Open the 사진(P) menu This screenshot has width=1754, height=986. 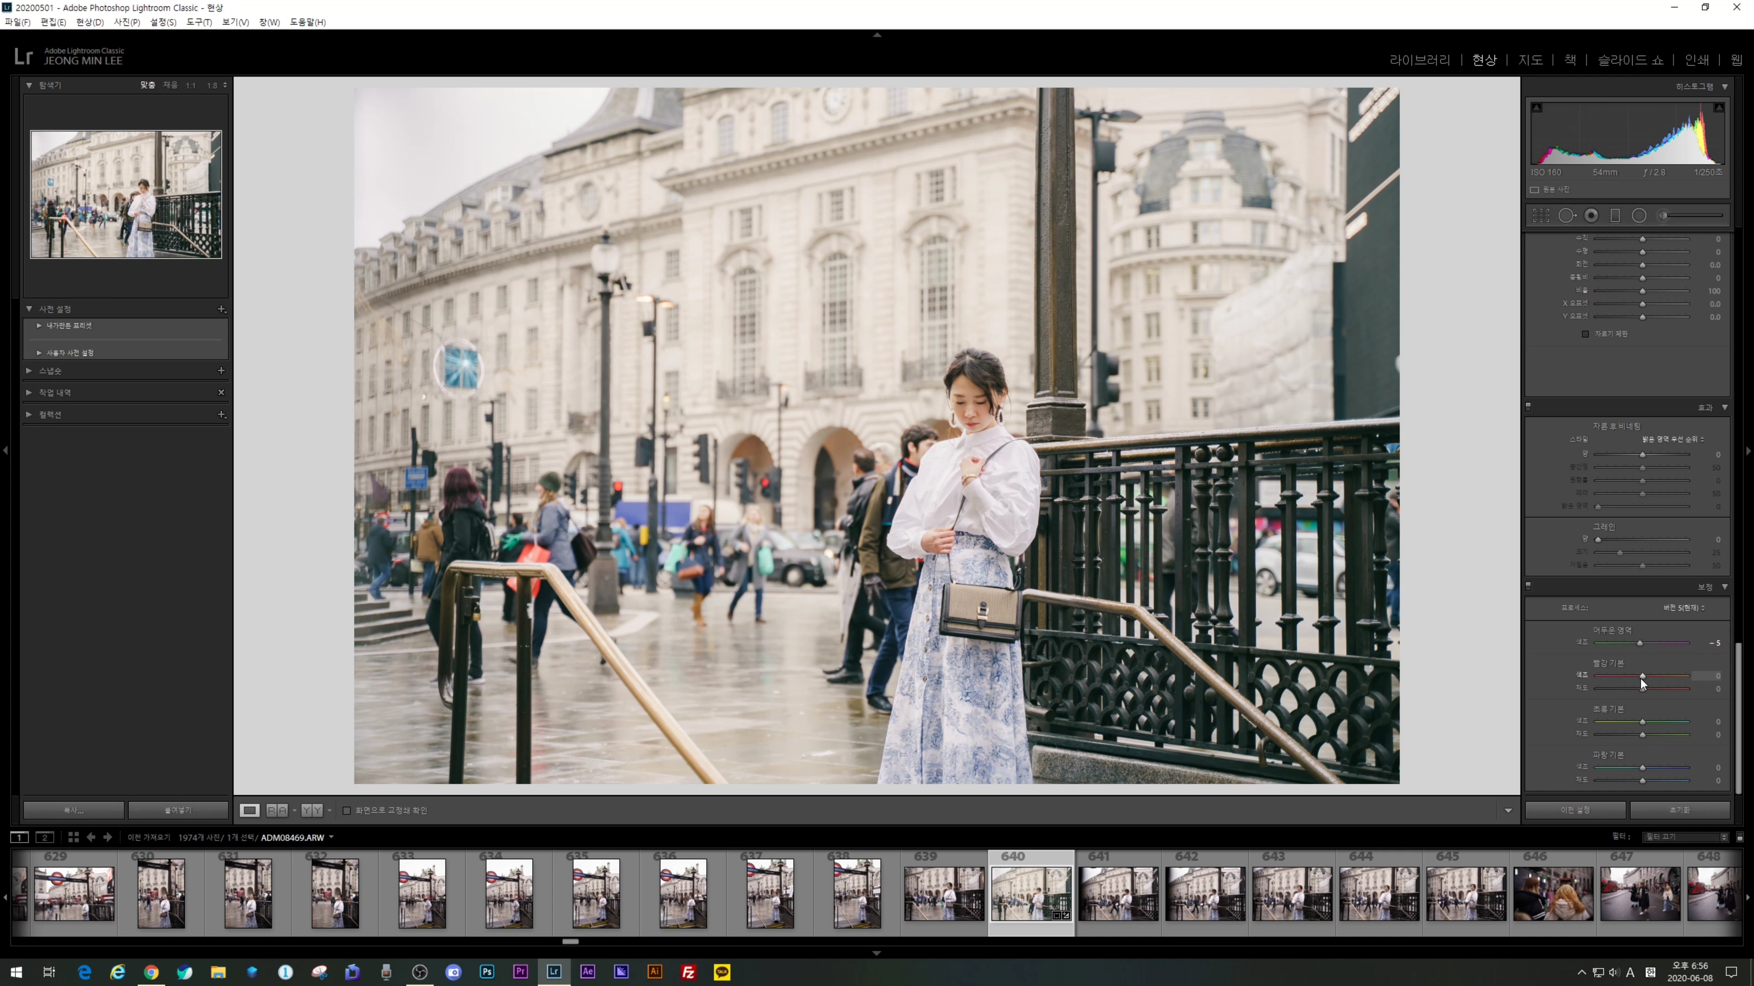[127, 22]
